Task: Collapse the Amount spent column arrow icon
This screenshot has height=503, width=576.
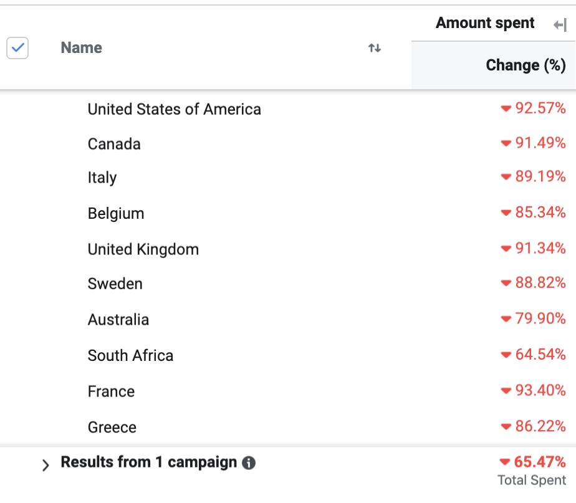Action: (x=559, y=25)
